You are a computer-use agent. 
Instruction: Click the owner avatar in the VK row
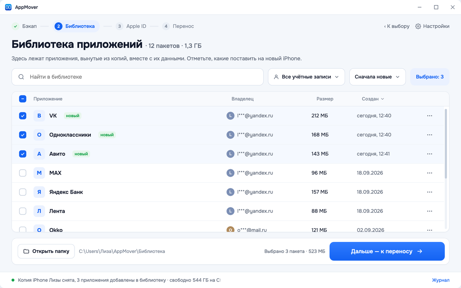point(230,116)
